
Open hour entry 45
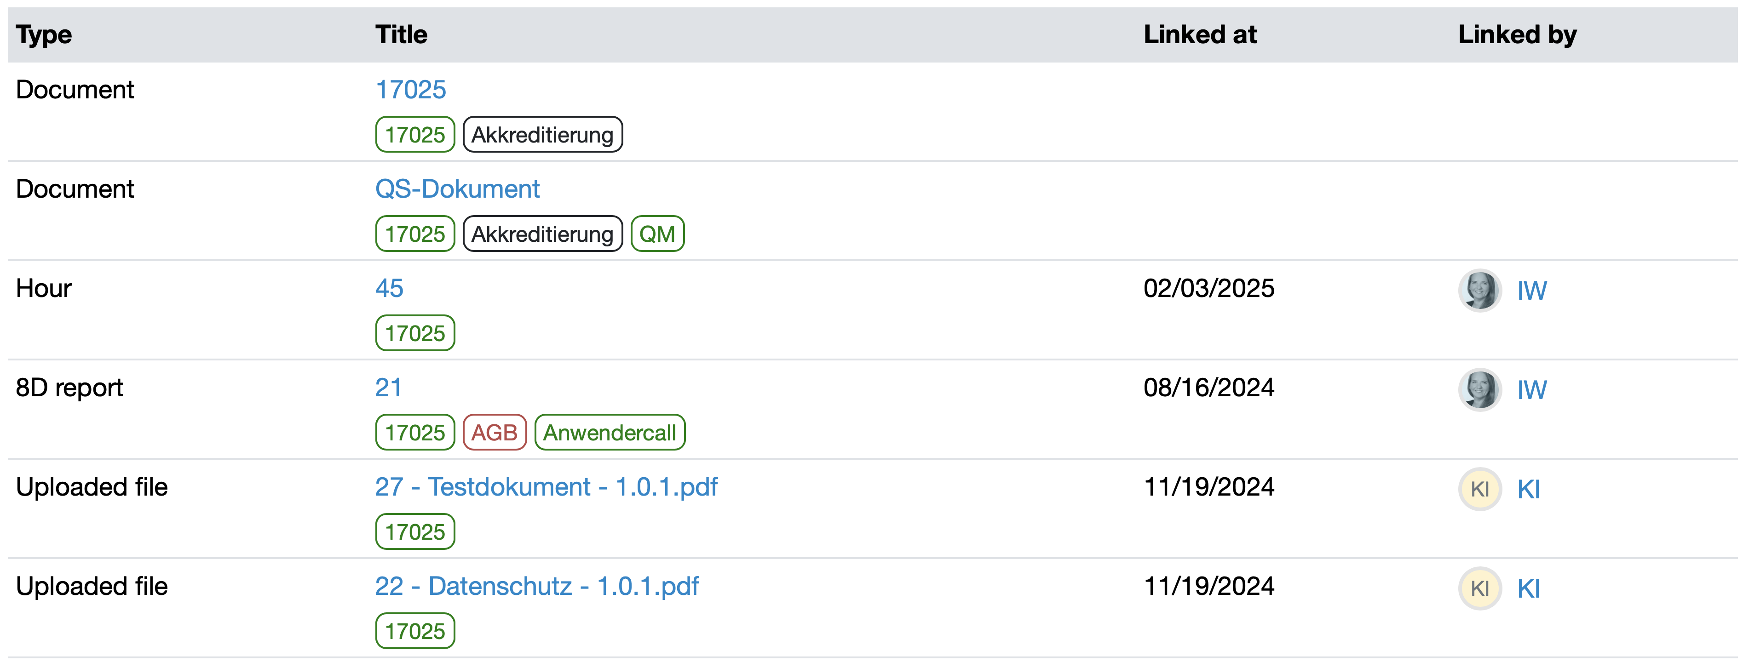[x=389, y=288]
